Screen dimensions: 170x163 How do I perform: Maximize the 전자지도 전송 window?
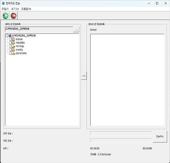click(157, 3)
